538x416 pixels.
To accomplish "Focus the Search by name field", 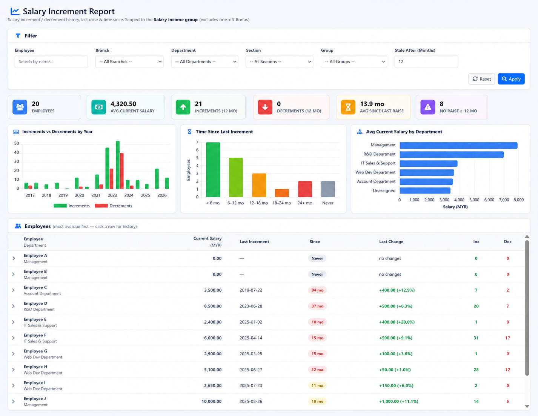I will pyautogui.click(x=51, y=61).
